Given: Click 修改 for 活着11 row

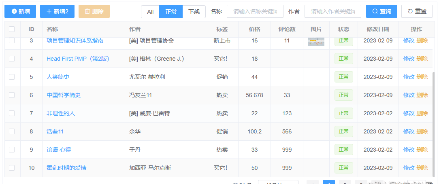Looking at the screenshot, I should 409,131.
